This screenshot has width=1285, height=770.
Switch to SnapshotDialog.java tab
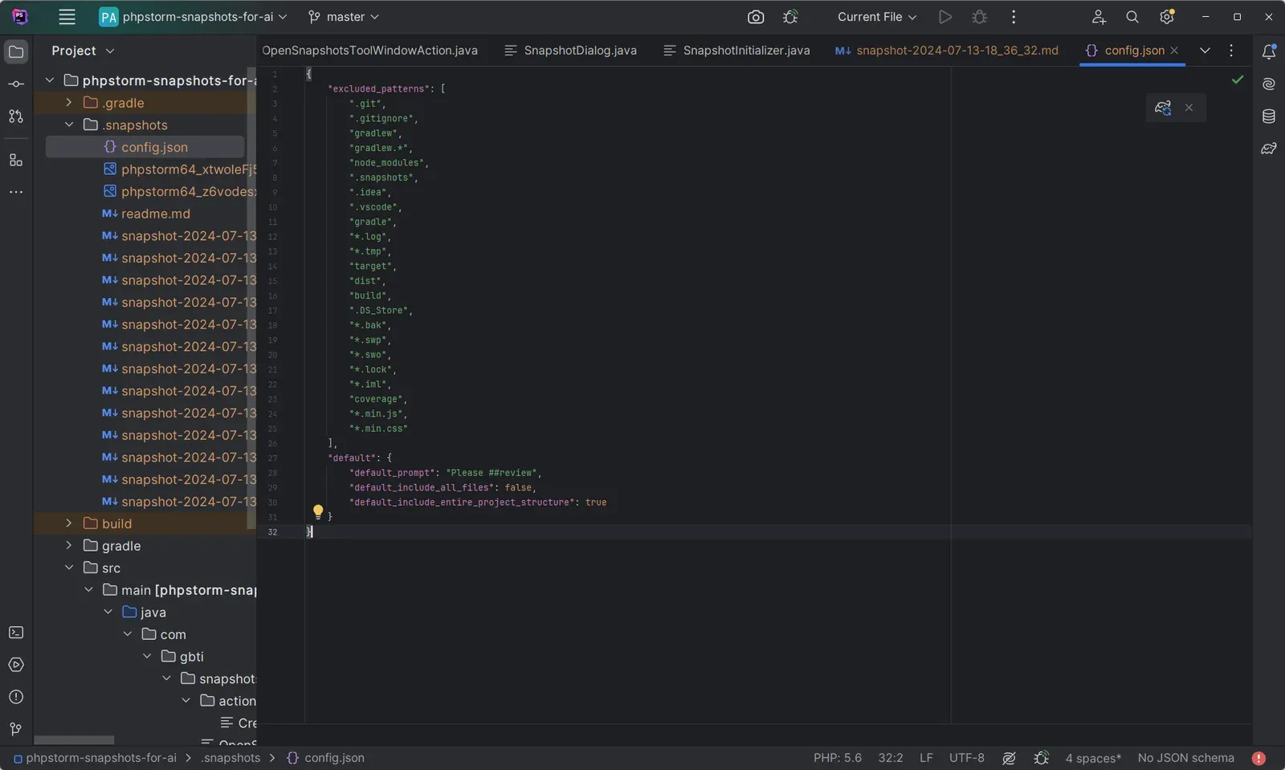(571, 51)
